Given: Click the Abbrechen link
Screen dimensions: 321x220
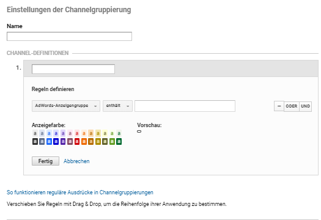Looking at the screenshot, I should pyautogui.click(x=76, y=161).
